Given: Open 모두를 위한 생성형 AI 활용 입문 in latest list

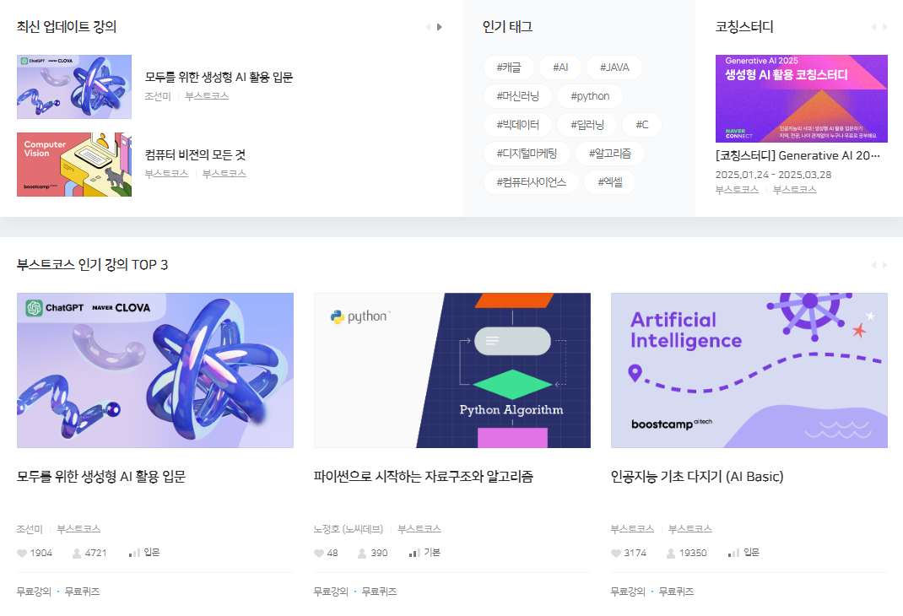Looking at the screenshot, I should point(219,77).
